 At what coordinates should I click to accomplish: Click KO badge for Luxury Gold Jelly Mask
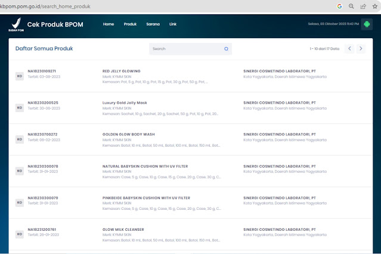pos(20,108)
